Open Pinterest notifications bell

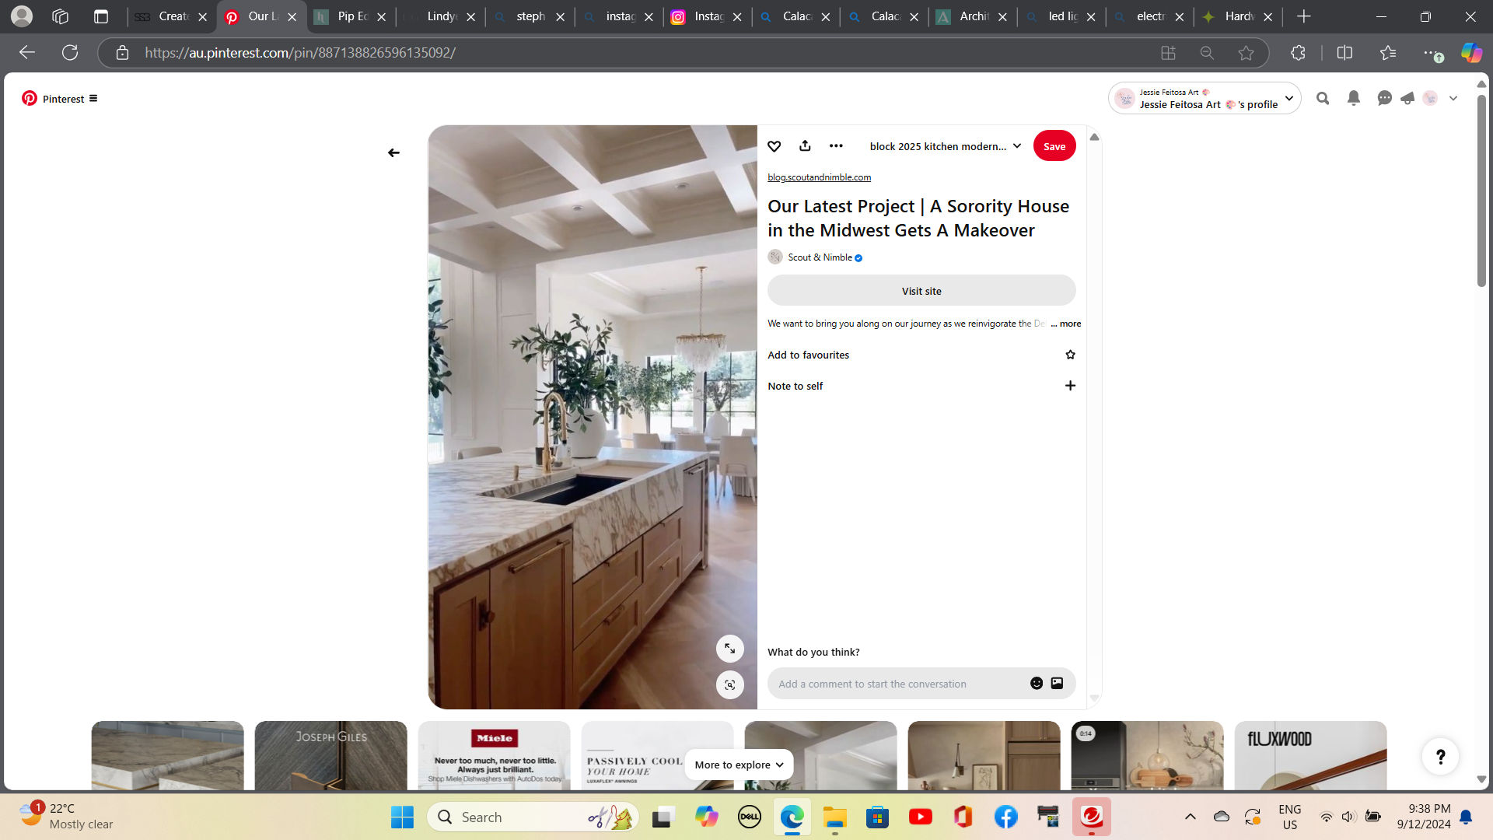pos(1354,98)
